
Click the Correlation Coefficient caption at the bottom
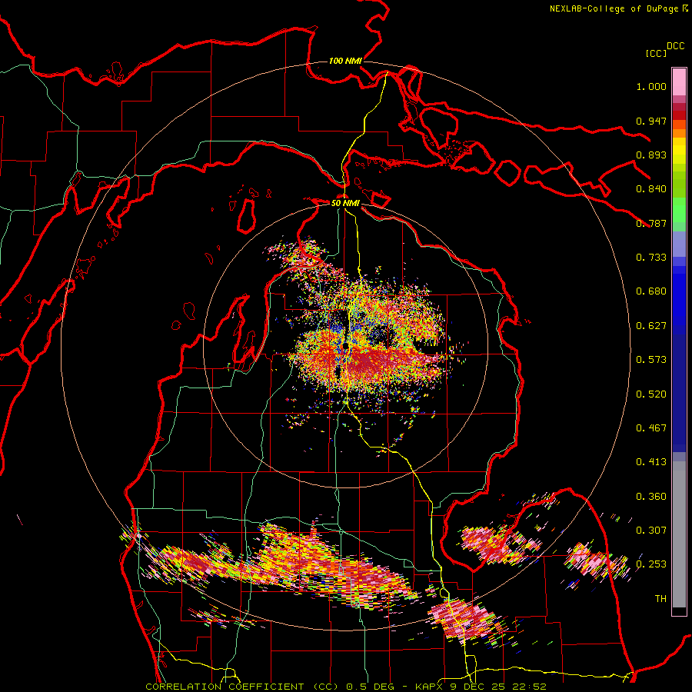346,687
